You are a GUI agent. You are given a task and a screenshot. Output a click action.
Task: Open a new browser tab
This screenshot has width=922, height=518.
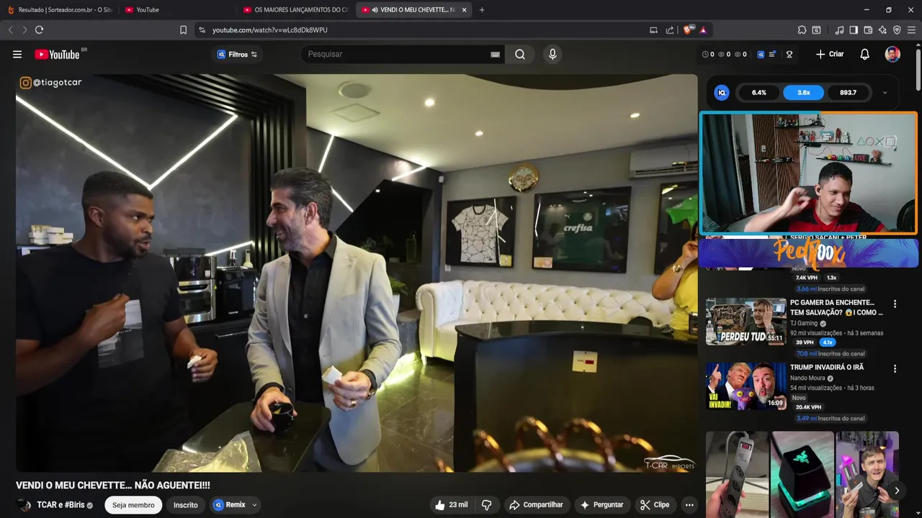point(482,9)
